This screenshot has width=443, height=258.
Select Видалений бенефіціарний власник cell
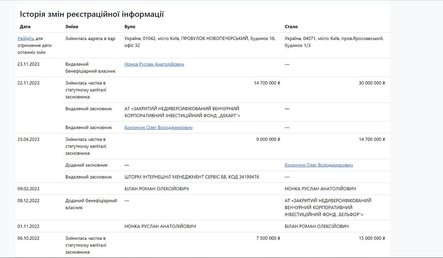[90, 67]
